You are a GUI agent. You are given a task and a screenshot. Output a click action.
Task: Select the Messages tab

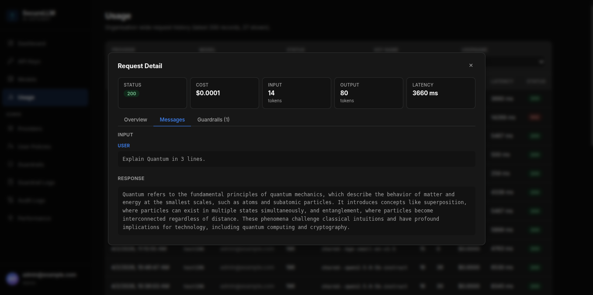click(x=172, y=120)
